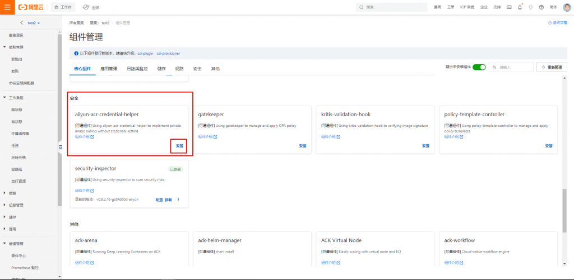Click the lightbulb tips icon

pos(530,7)
